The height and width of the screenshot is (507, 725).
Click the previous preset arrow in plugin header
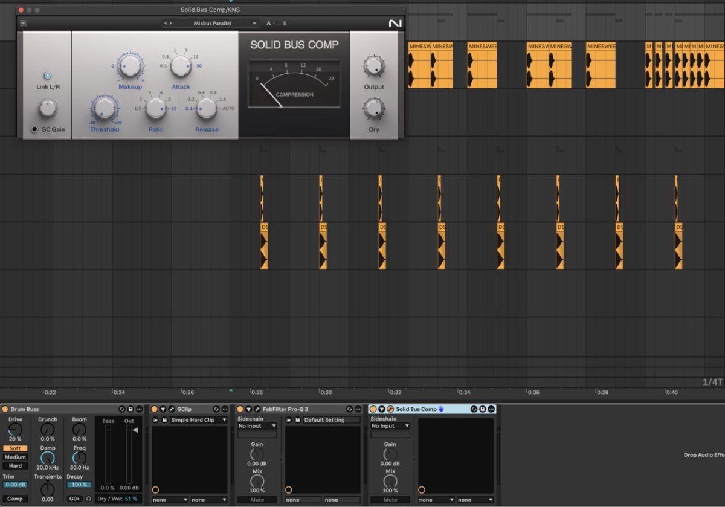pos(166,24)
